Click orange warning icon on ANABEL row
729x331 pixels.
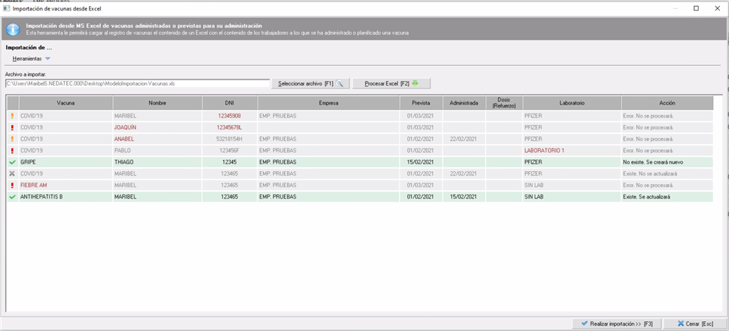click(x=12, y=139)
